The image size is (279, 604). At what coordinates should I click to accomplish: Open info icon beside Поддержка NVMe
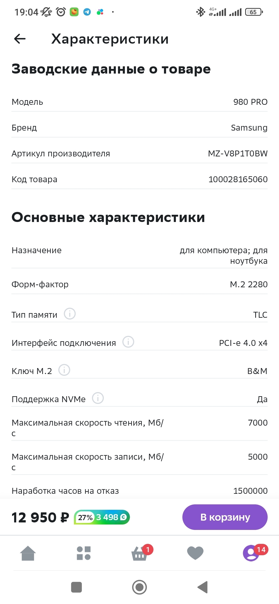(98, 398)
